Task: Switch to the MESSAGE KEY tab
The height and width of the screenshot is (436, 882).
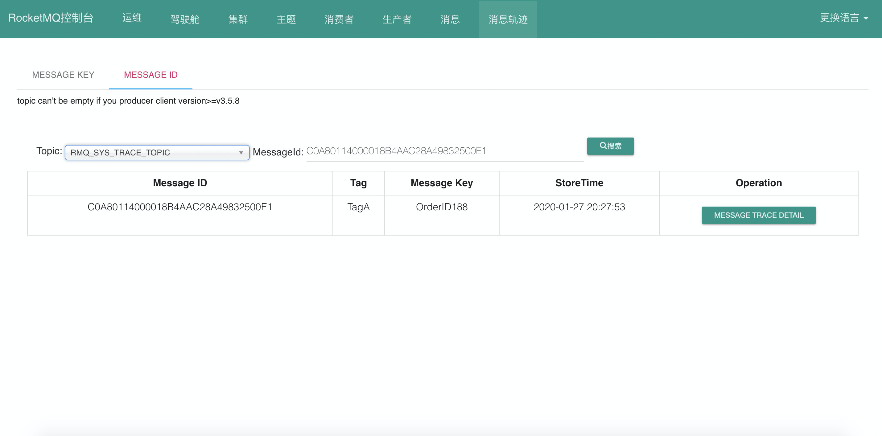Action: [x=63, y=75]
